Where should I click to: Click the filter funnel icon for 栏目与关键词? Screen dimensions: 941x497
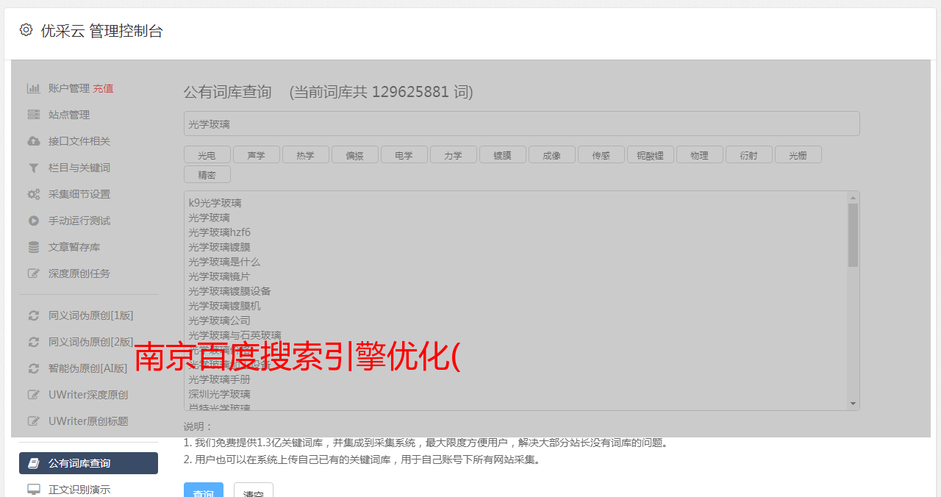[x=34, y=168]
